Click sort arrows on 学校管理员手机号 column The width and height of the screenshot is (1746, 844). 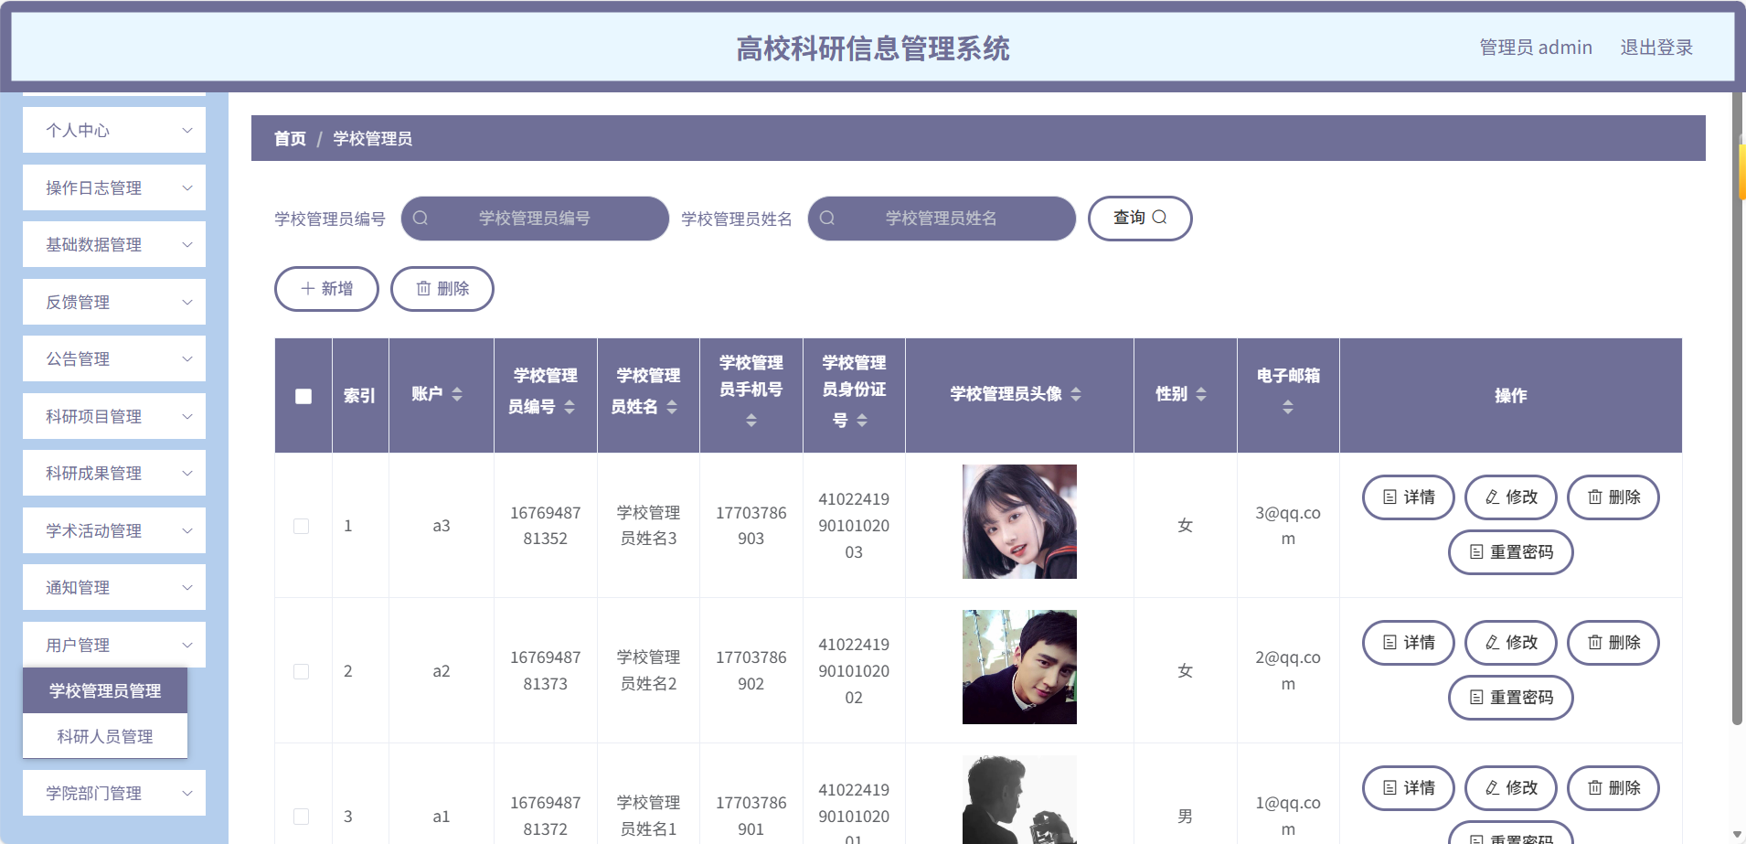(x=751, y=420)
